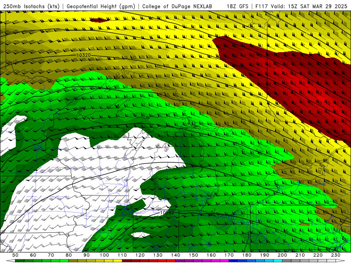Screen dimensions: 351x263
Task: Select the 70 label on the legend
Action: (51, 255)
